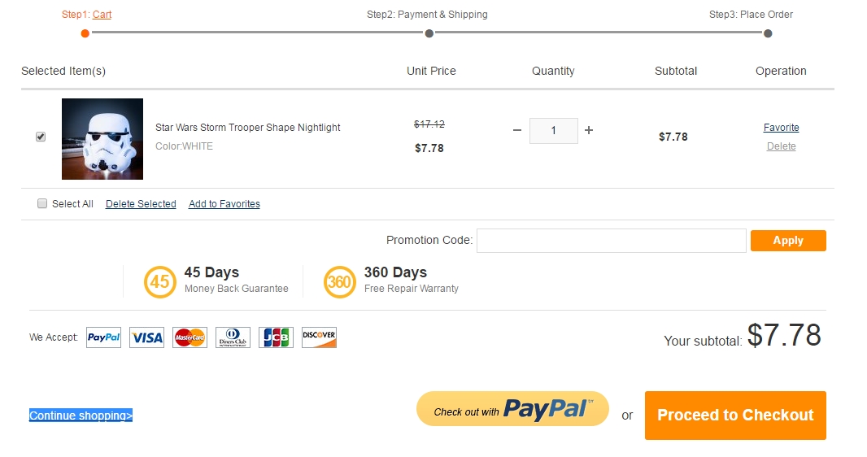Click the Delete Selected link
867x457 pixels.
point(141,204)
